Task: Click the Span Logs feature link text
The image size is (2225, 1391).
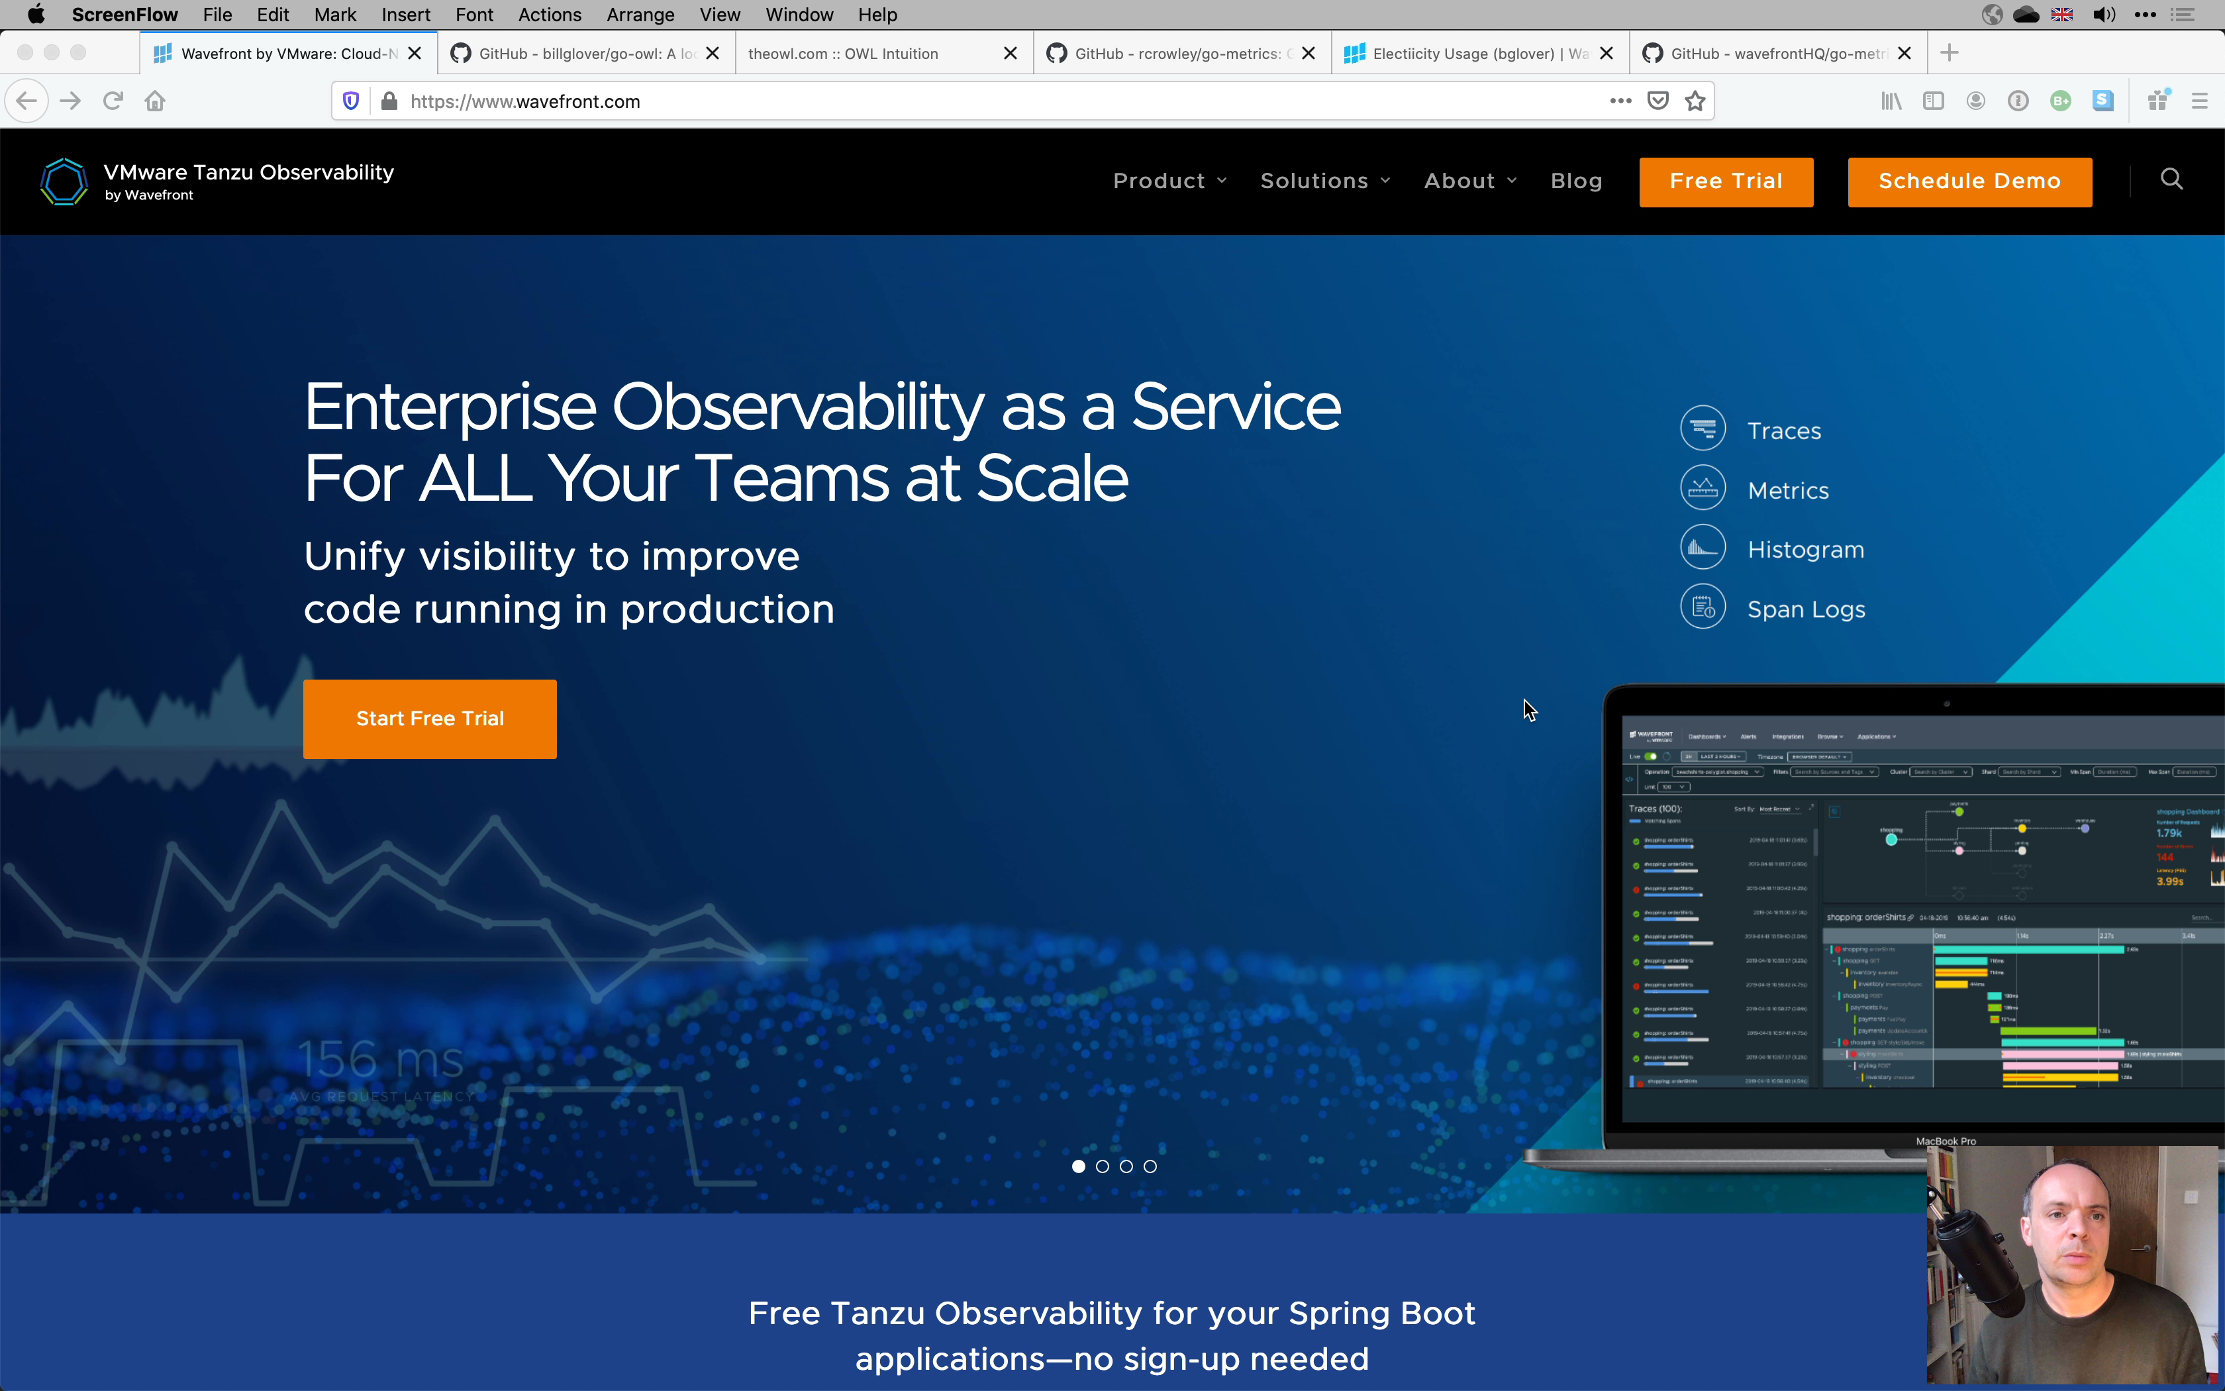Action: point(1806,609)
